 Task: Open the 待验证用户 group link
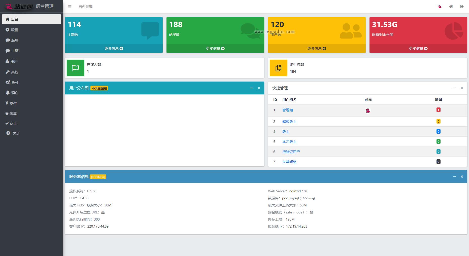click(x=291, y=152)
